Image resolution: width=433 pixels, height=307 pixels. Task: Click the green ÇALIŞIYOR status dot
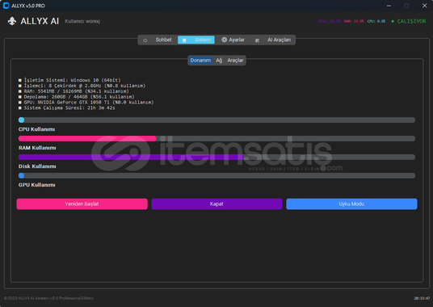[393, 21]
